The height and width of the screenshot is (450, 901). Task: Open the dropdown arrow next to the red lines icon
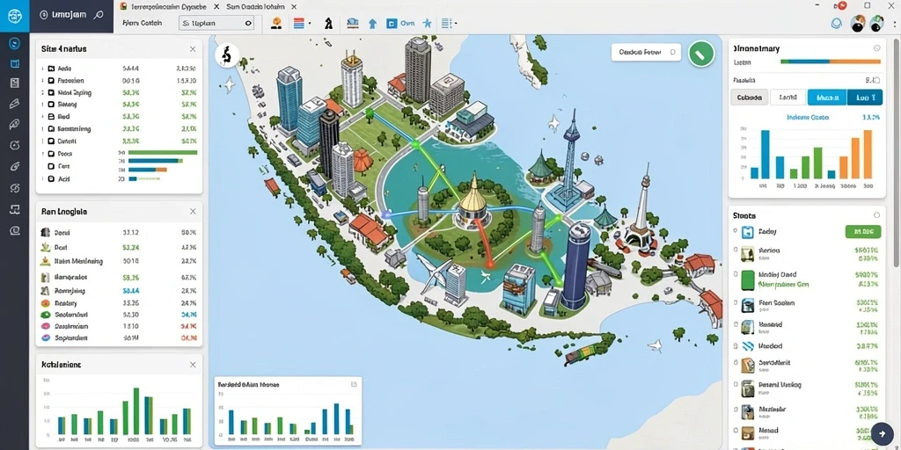point(310,24)
